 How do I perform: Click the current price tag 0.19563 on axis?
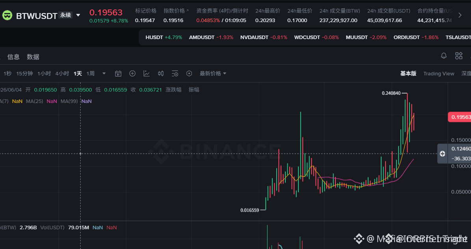459,117
